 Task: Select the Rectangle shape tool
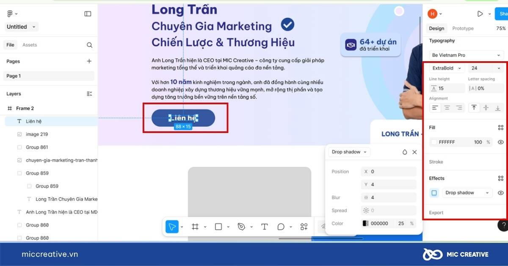pyautogui.click(x=218, y=227)
